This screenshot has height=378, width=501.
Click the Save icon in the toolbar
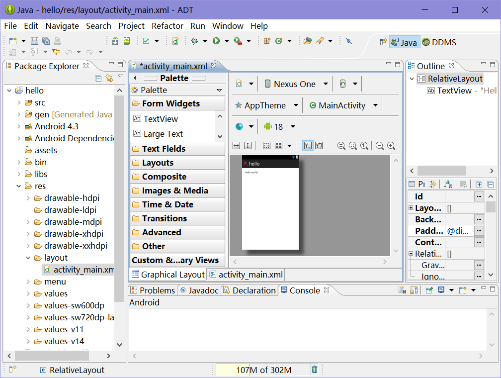(34, 41)
